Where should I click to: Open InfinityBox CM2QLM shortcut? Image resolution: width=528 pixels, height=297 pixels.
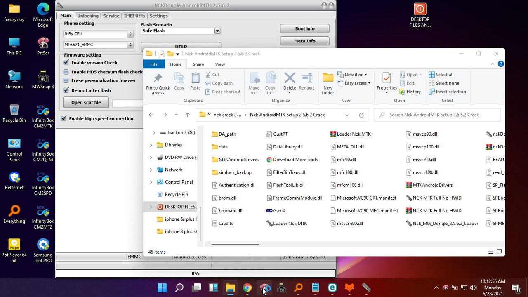(43, 150)
